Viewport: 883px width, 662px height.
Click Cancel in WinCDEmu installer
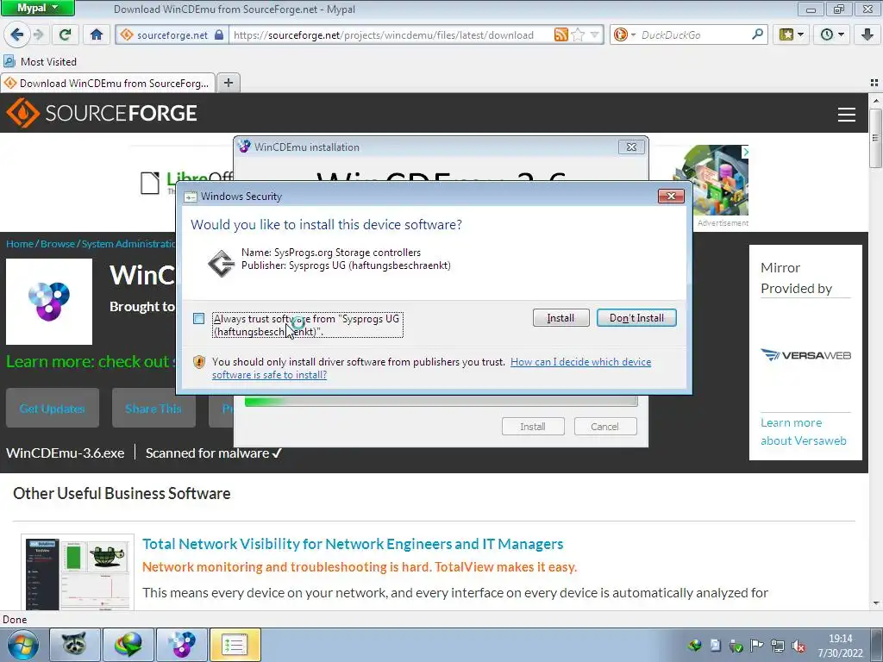click(604, 427)
